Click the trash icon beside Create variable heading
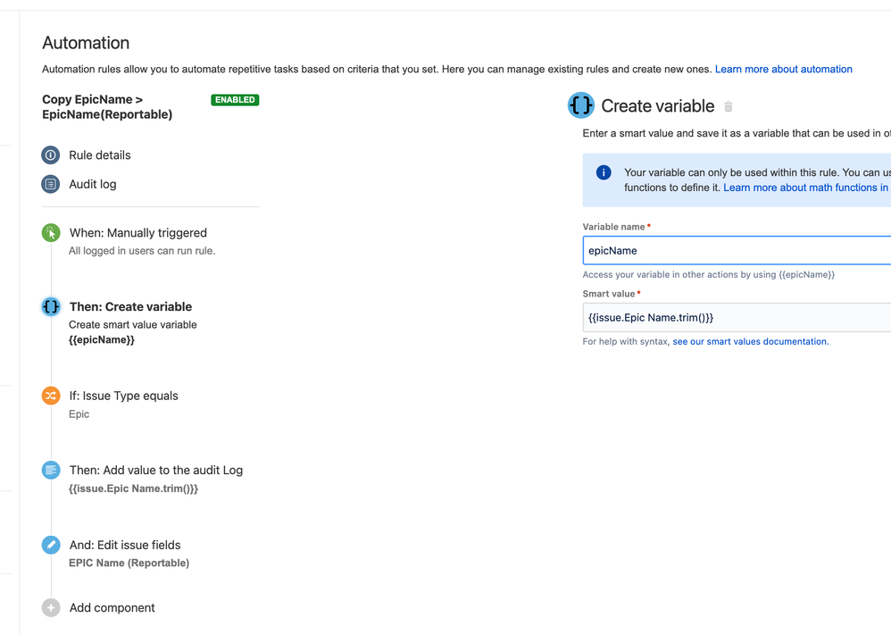The height and width of the screenshot is (634, 891). point(729,105)
